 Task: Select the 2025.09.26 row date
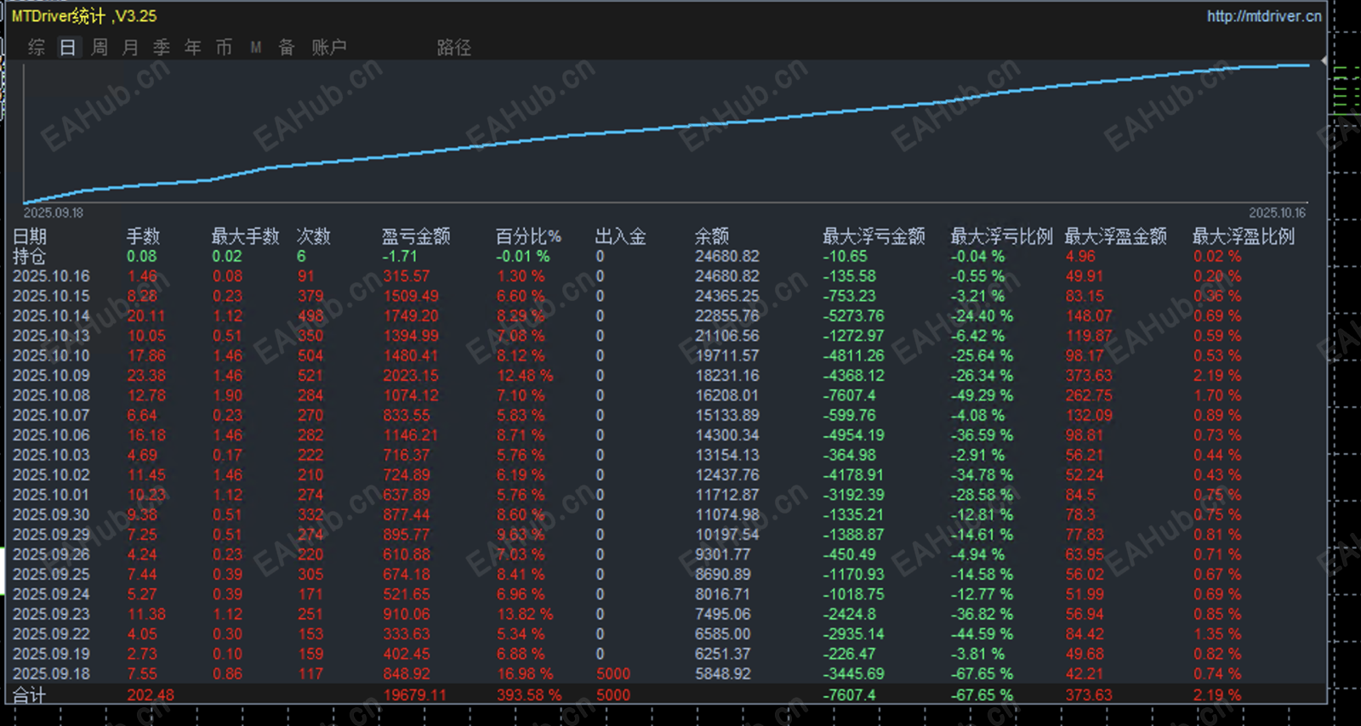click(51, 554)
